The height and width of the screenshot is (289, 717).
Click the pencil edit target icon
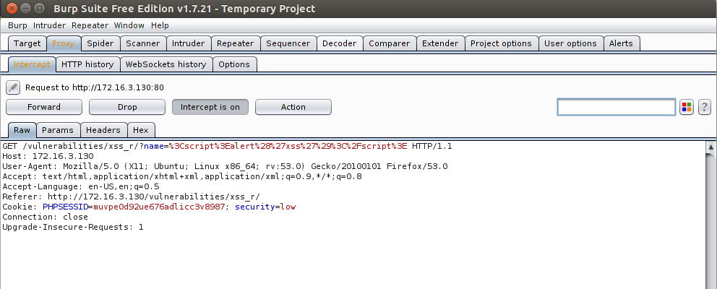pyautogui.click(x=13, y=87)
